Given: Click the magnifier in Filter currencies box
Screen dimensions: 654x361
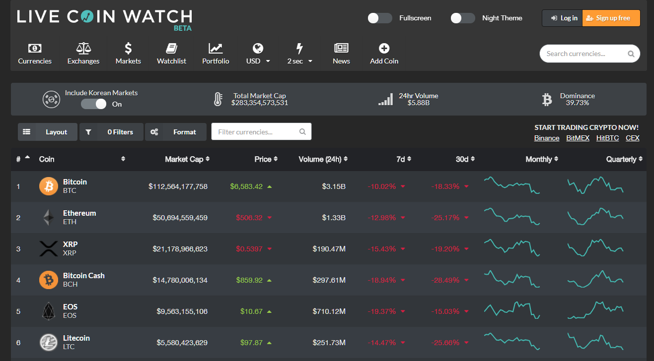Looking at the screenshot, I should [302, 132].
